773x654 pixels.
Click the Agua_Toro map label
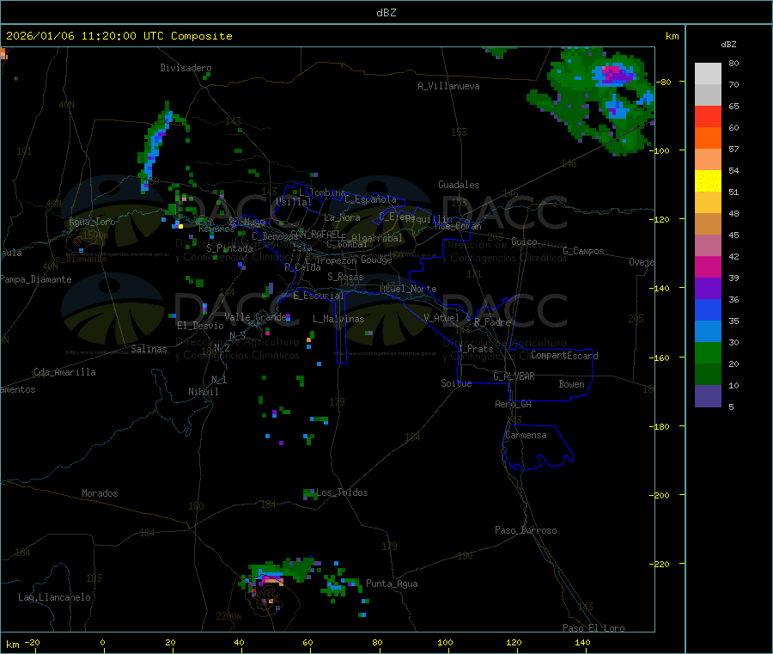point(92,222)
